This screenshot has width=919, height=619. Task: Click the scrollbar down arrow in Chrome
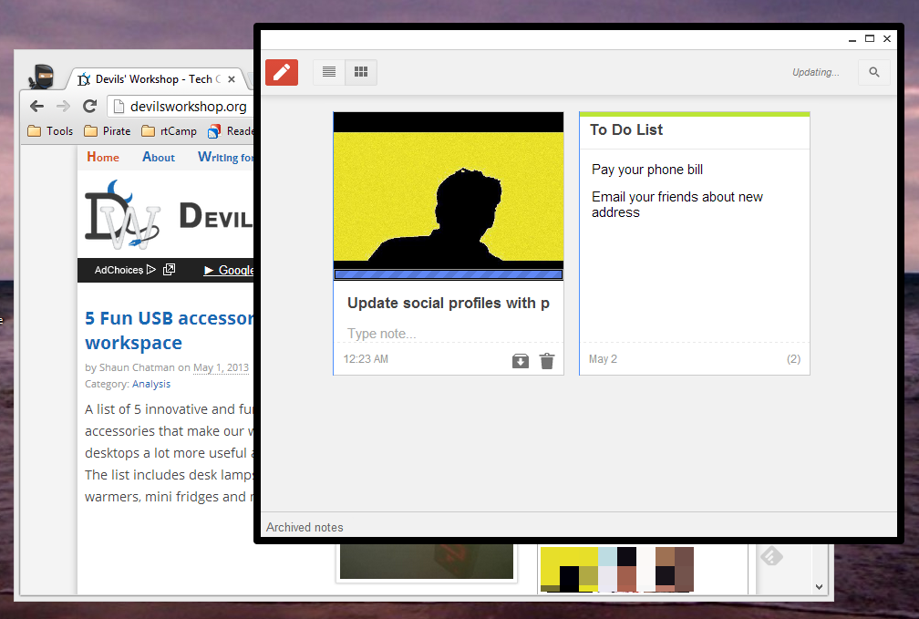click(819, 587)
